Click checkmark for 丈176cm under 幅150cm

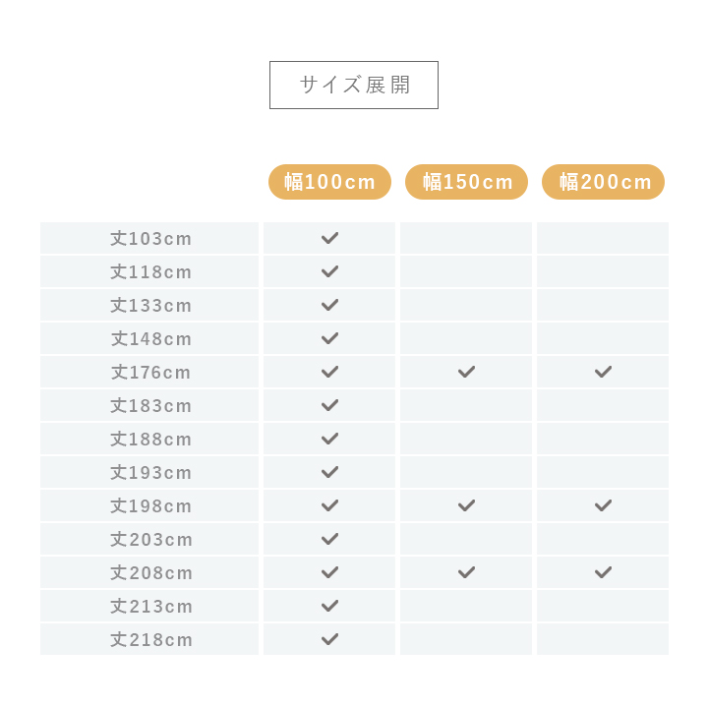point(466,372)
